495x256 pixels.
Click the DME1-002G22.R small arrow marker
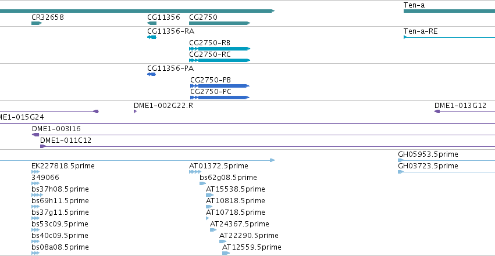(x=135, y=111)
